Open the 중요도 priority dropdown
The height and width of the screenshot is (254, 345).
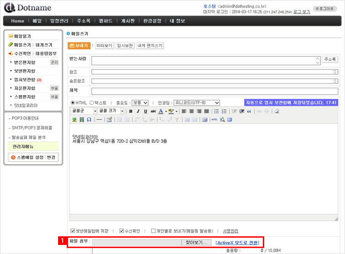(140, 103)
